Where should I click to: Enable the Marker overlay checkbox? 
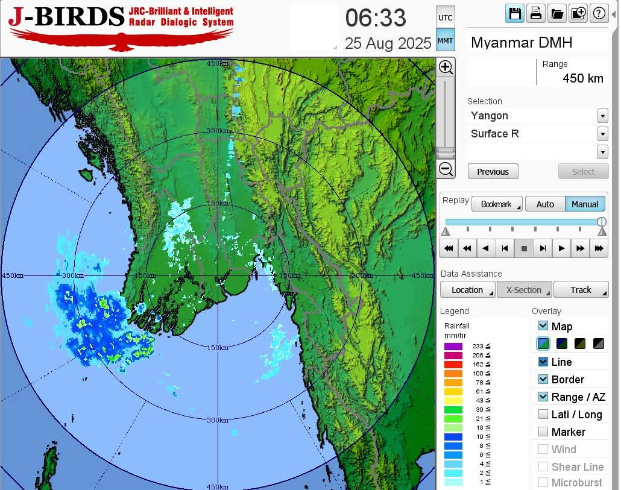[543, 432]
